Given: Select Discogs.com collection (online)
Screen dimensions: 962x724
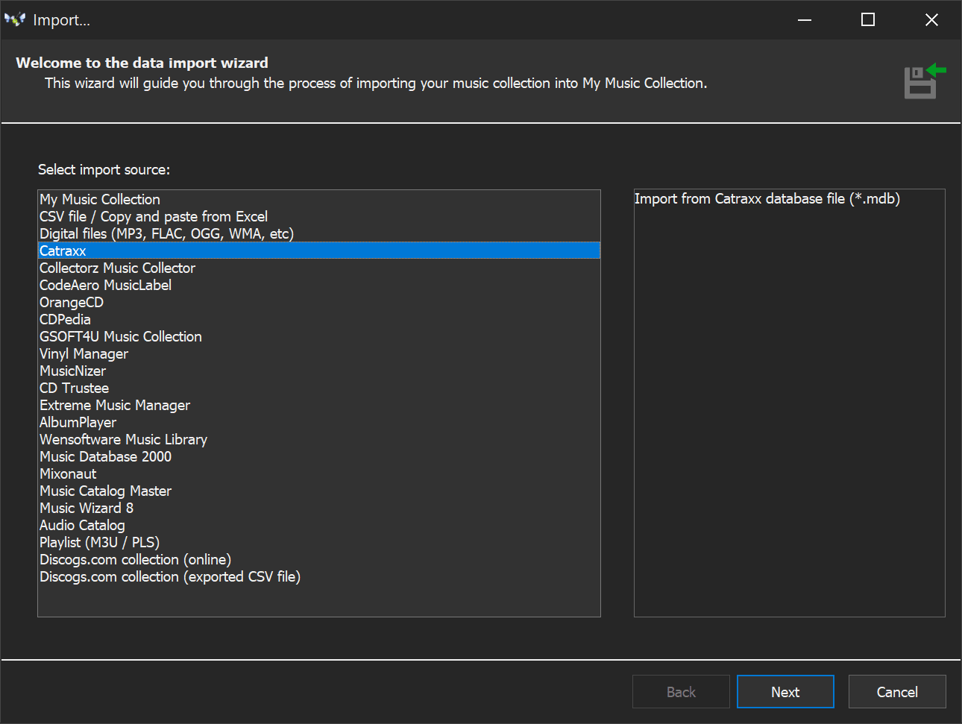Looking at the screenshot, I should click(135, 559).
